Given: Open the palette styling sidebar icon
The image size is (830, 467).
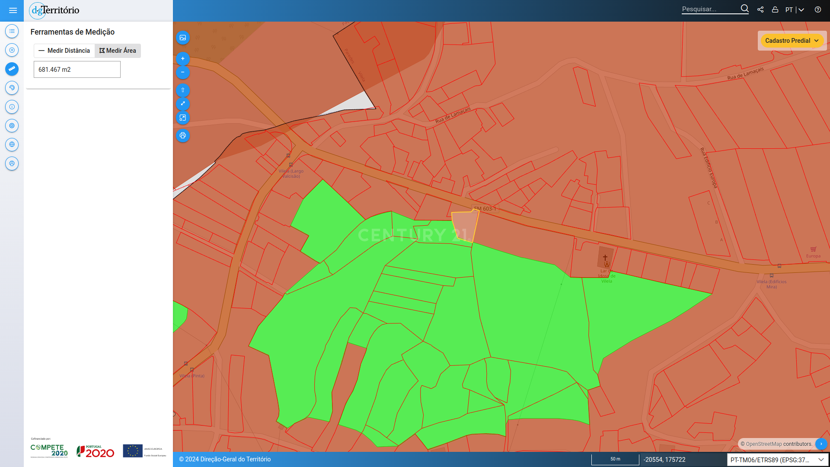Looking at the screenshot, I should click(x=12, y=88).
